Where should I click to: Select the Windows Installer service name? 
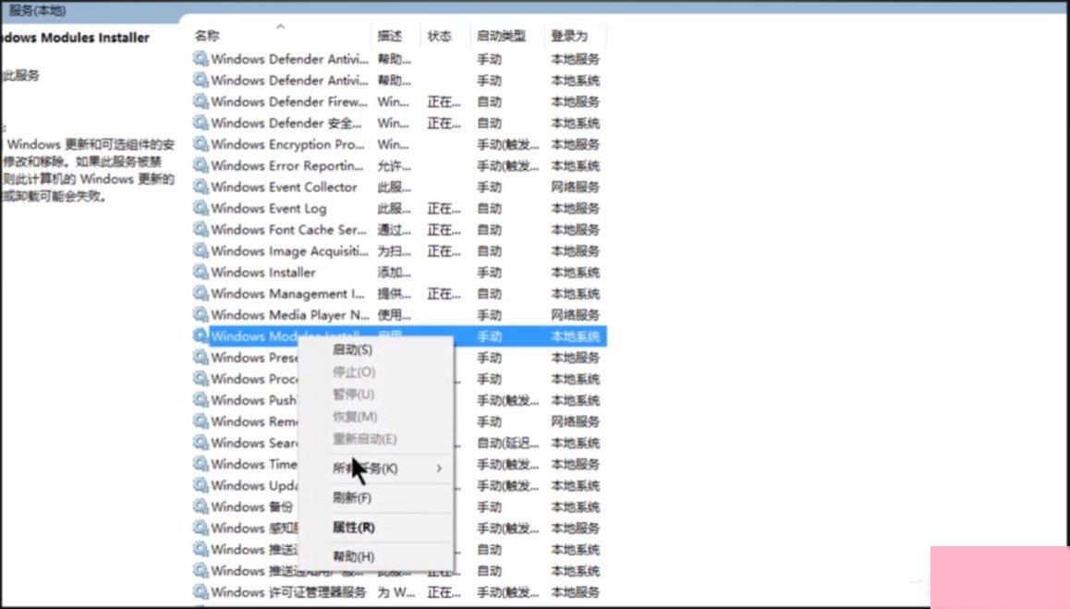click(263, 273)
